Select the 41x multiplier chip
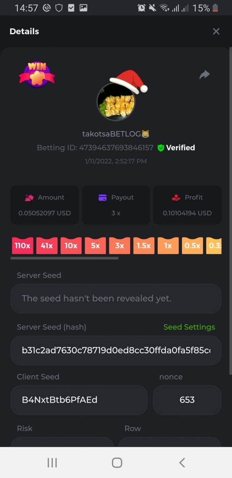Image resolution: width=232 pixels, height=478 pixels. (46, 246)
